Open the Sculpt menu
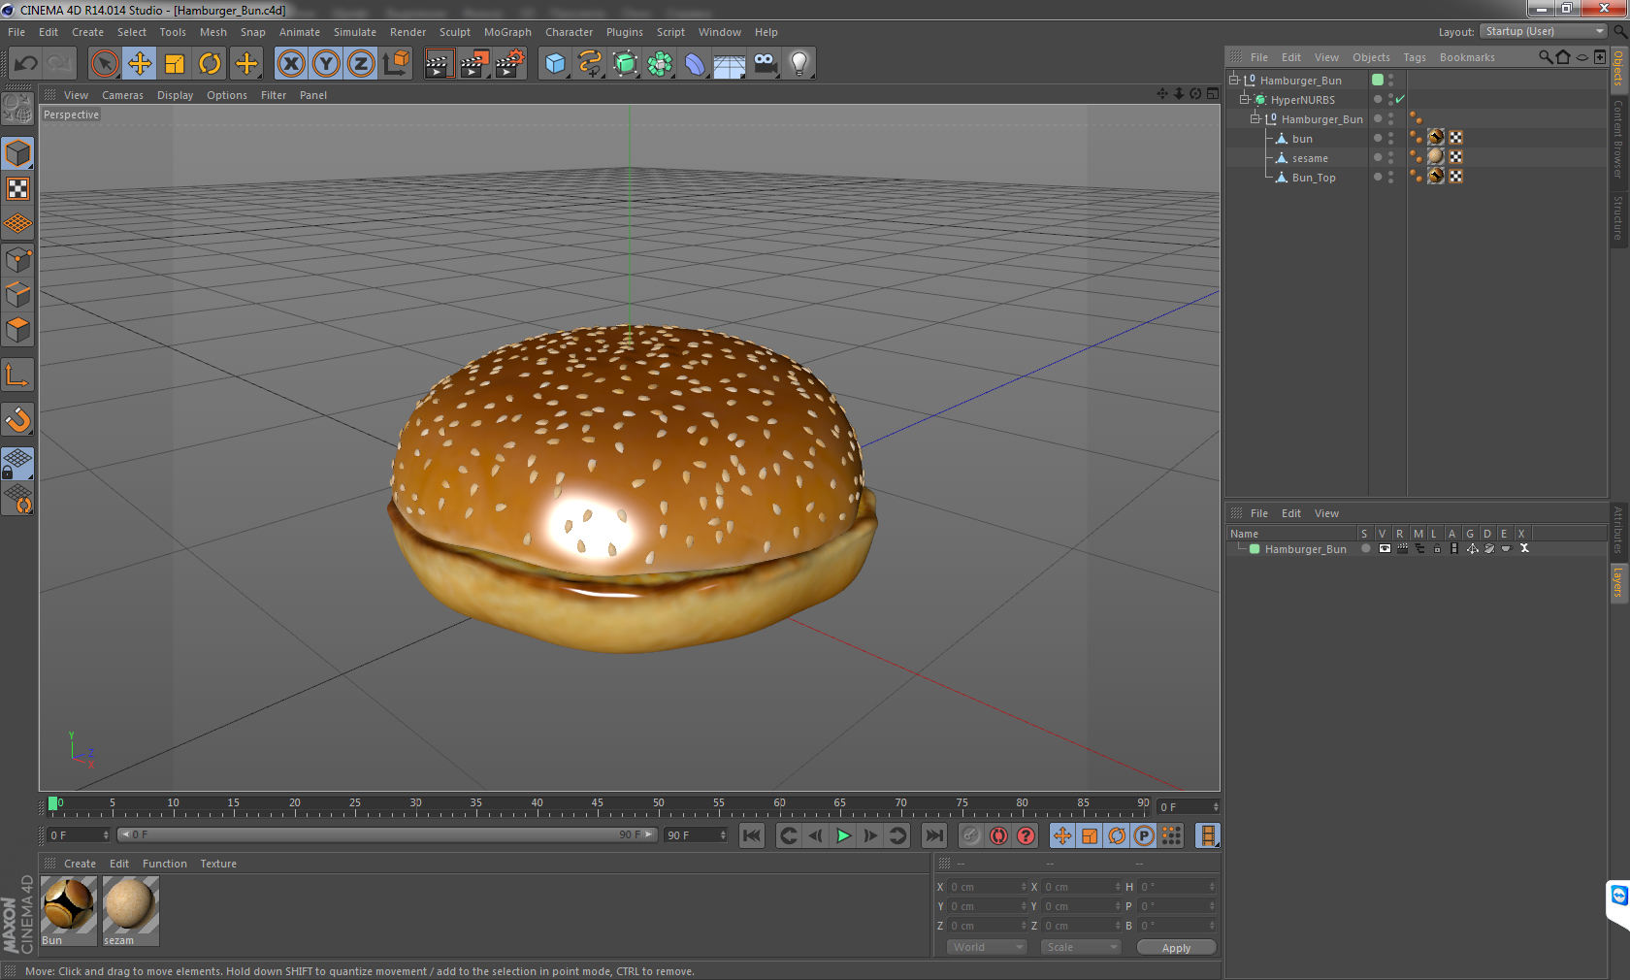Screen dimensions: 1630x980 pyautogui.click(x=454, y=32)
